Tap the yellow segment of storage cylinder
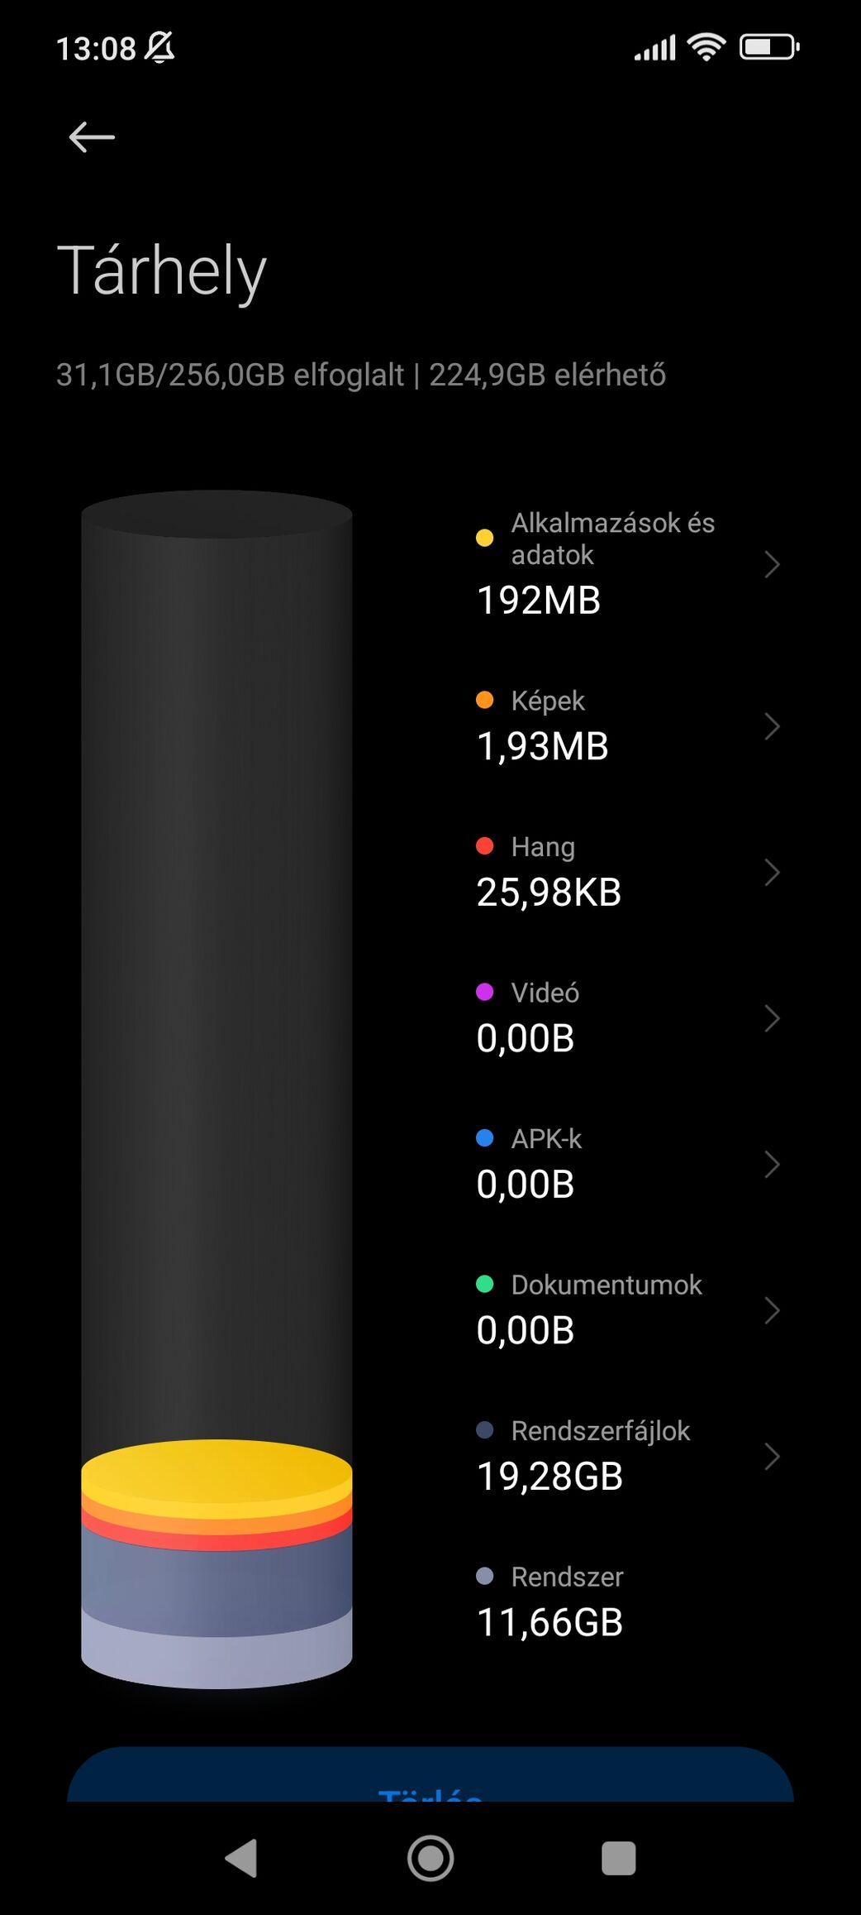The image size is (861, 1915). pyautogui.click(x=216, y=1471)
